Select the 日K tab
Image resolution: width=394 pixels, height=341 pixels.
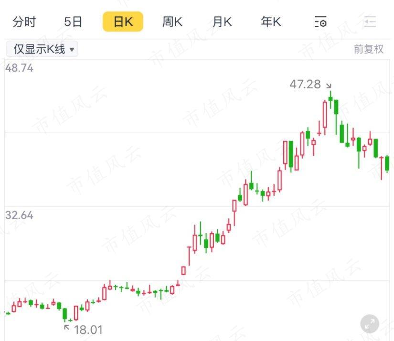point(123,21)
